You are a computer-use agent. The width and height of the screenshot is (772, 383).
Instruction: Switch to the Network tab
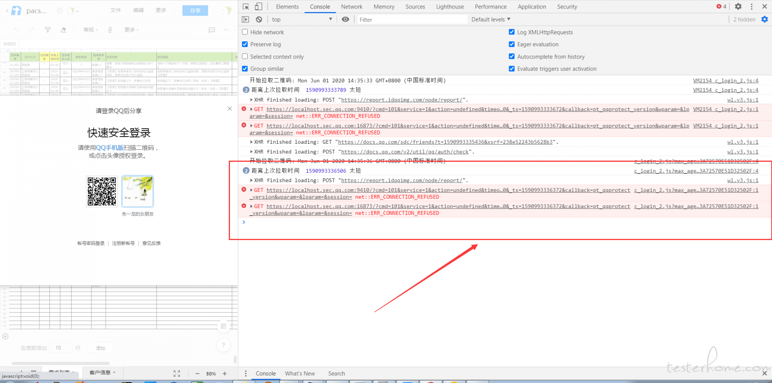(351, 7)
